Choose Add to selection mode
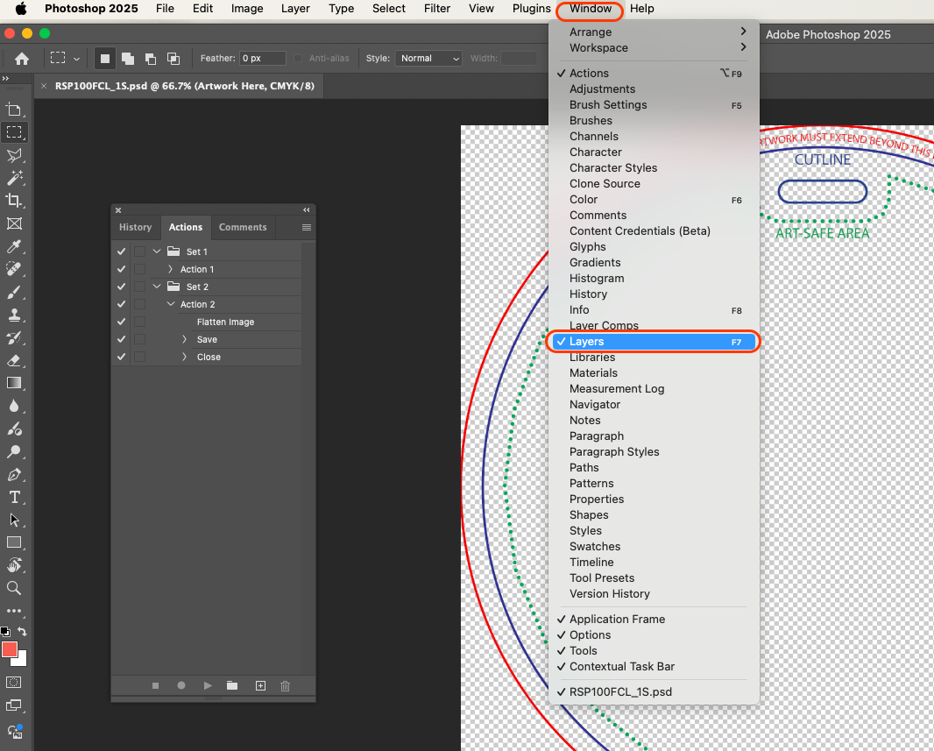The width and height of the screenshot is (934, 751). click(x=127, y=59)
